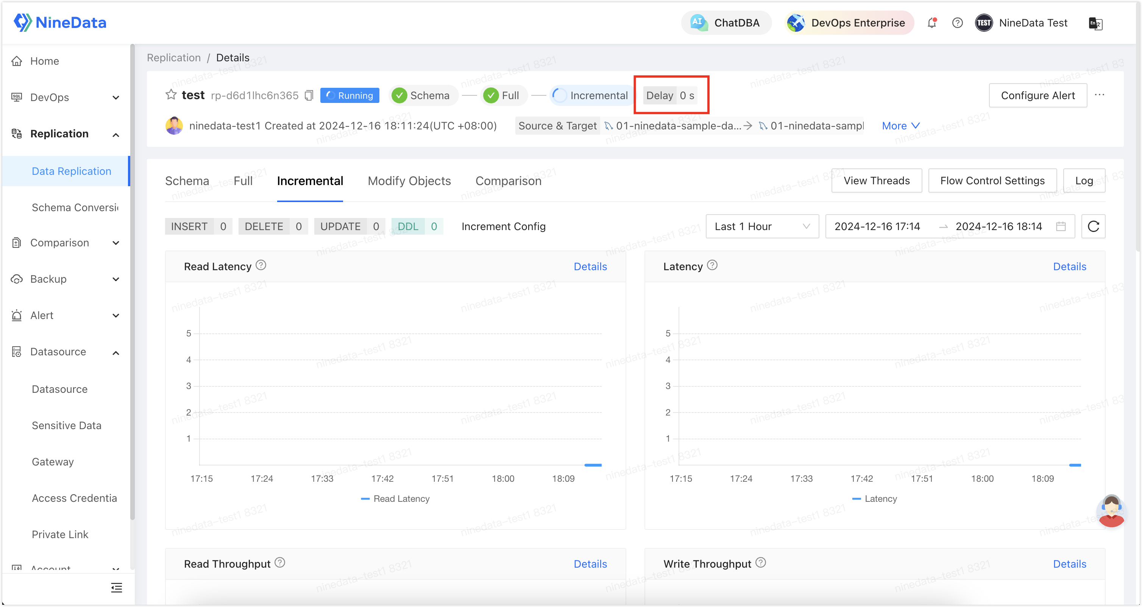This screenshot has height=607, width=1142.
Task: Click the INSERT count badge
Action: pos(199,226)
